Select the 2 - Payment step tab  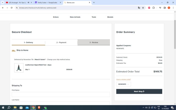[61, 42]
